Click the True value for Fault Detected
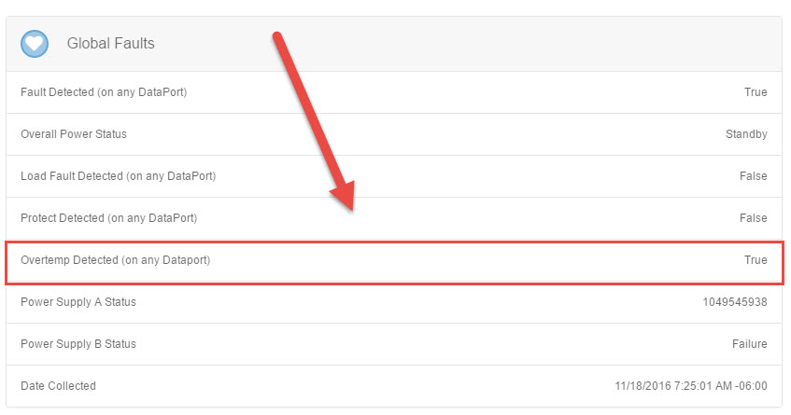Viewport: 791px width, 415px height. 756,92
